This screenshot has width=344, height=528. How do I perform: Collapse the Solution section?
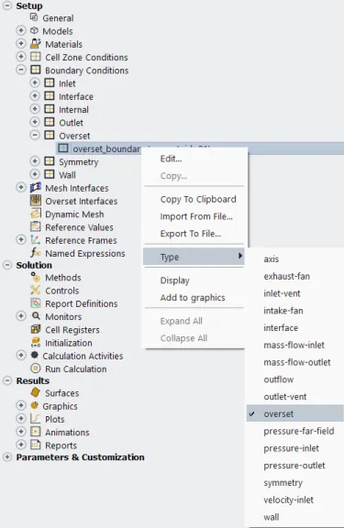click(x=7, y=265)
